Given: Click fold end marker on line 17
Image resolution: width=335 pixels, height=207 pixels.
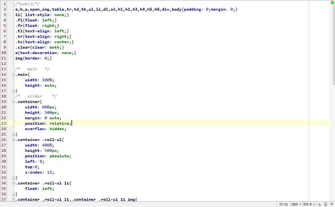Looking at the screenshot, I should (14, 91).
